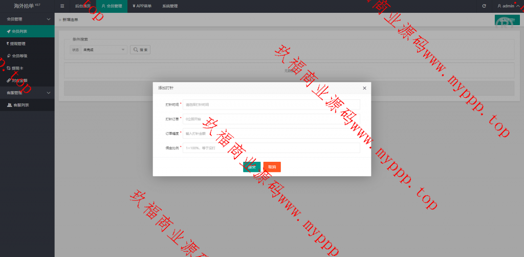The height and width of the screenshot is (257, 524).
Task: Focus the 佣金比例 input field
Action: pyautogui.click(x=271, y=147)
